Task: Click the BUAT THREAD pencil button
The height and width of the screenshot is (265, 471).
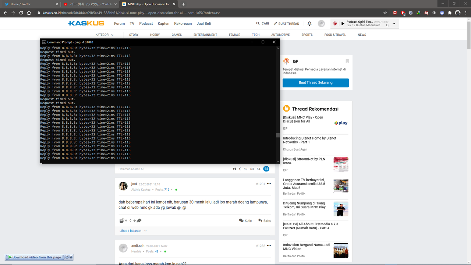Action: pos(286,24)
